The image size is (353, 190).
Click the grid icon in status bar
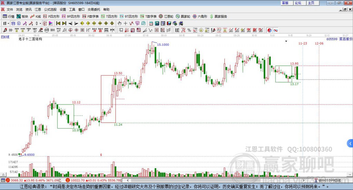[x=3, y=180]
